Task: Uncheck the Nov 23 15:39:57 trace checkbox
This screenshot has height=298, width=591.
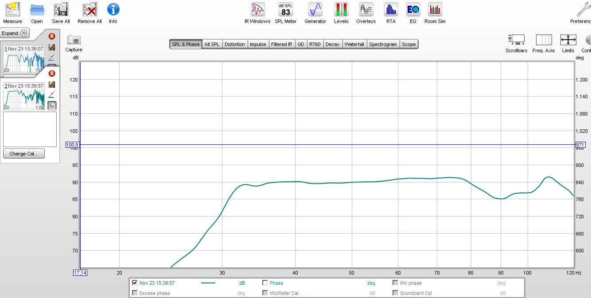Action: [135, 283]
